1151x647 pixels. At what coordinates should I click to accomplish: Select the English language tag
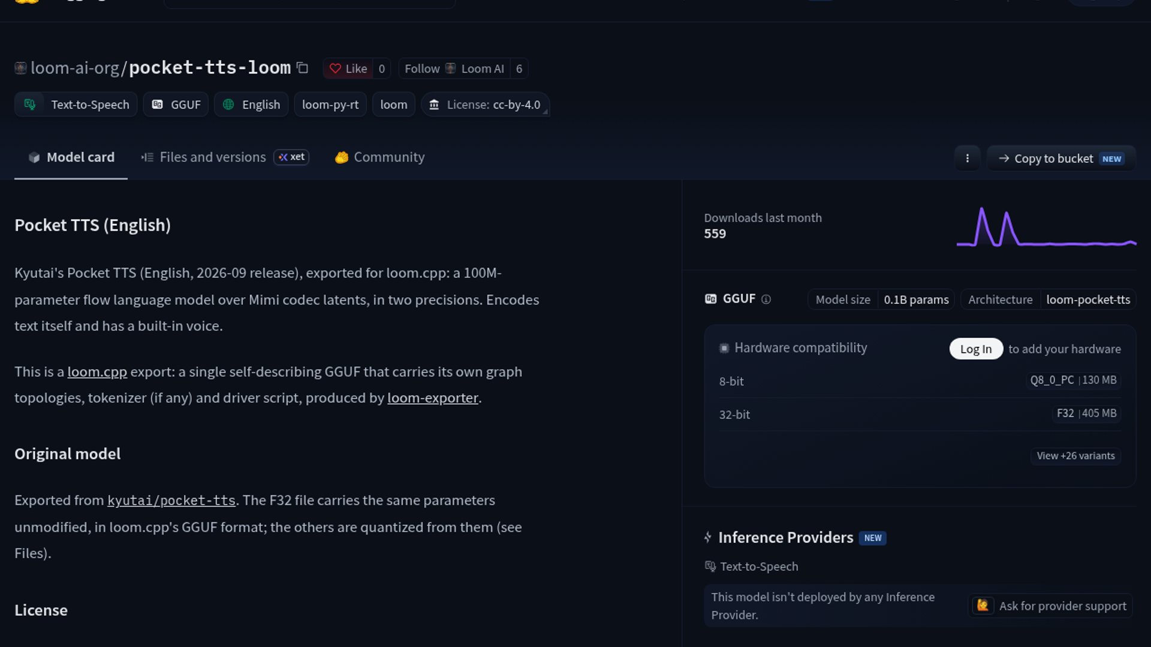pos(251,104)
